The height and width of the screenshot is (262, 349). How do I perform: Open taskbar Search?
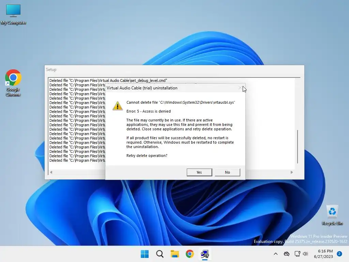(160, 254)
